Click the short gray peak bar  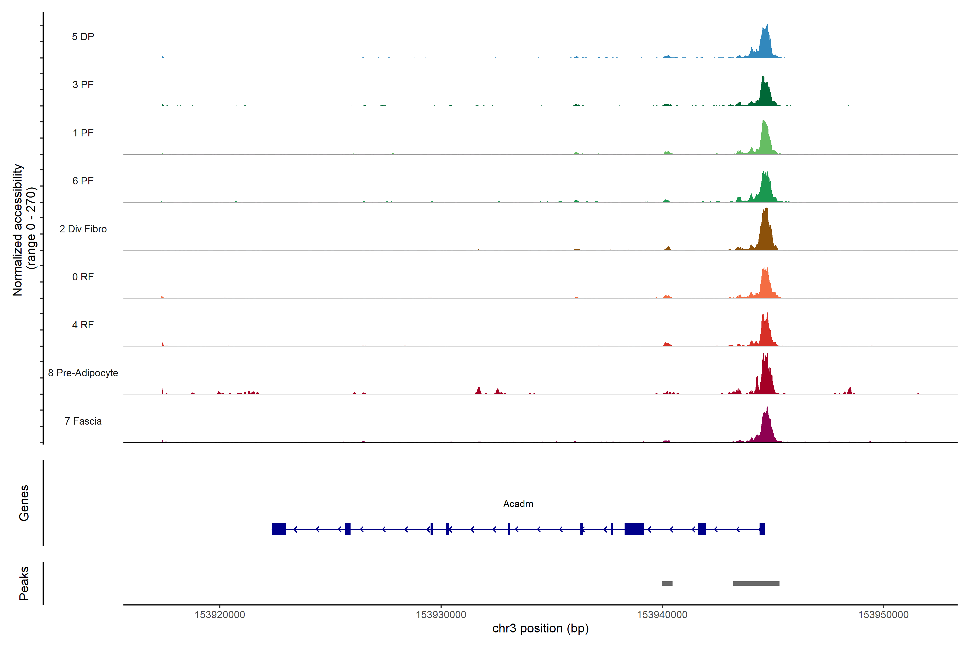pos(667,583)
